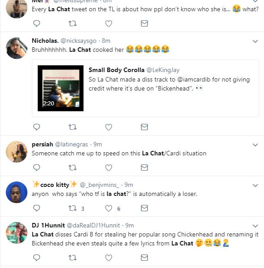Screen dimensions: 264x268
Task: Like persiah's tweet about La Chat/Cardi
Action: pyautogui.click(x=109, y=168)
